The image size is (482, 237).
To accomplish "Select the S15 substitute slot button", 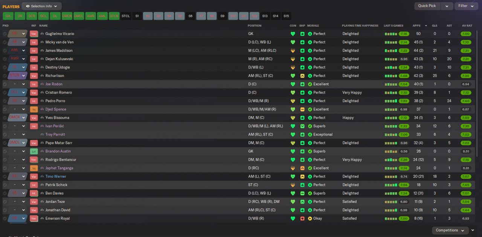I will (287, 16).
